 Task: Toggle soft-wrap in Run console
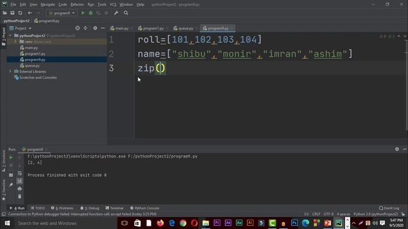[x=20, y=173]
